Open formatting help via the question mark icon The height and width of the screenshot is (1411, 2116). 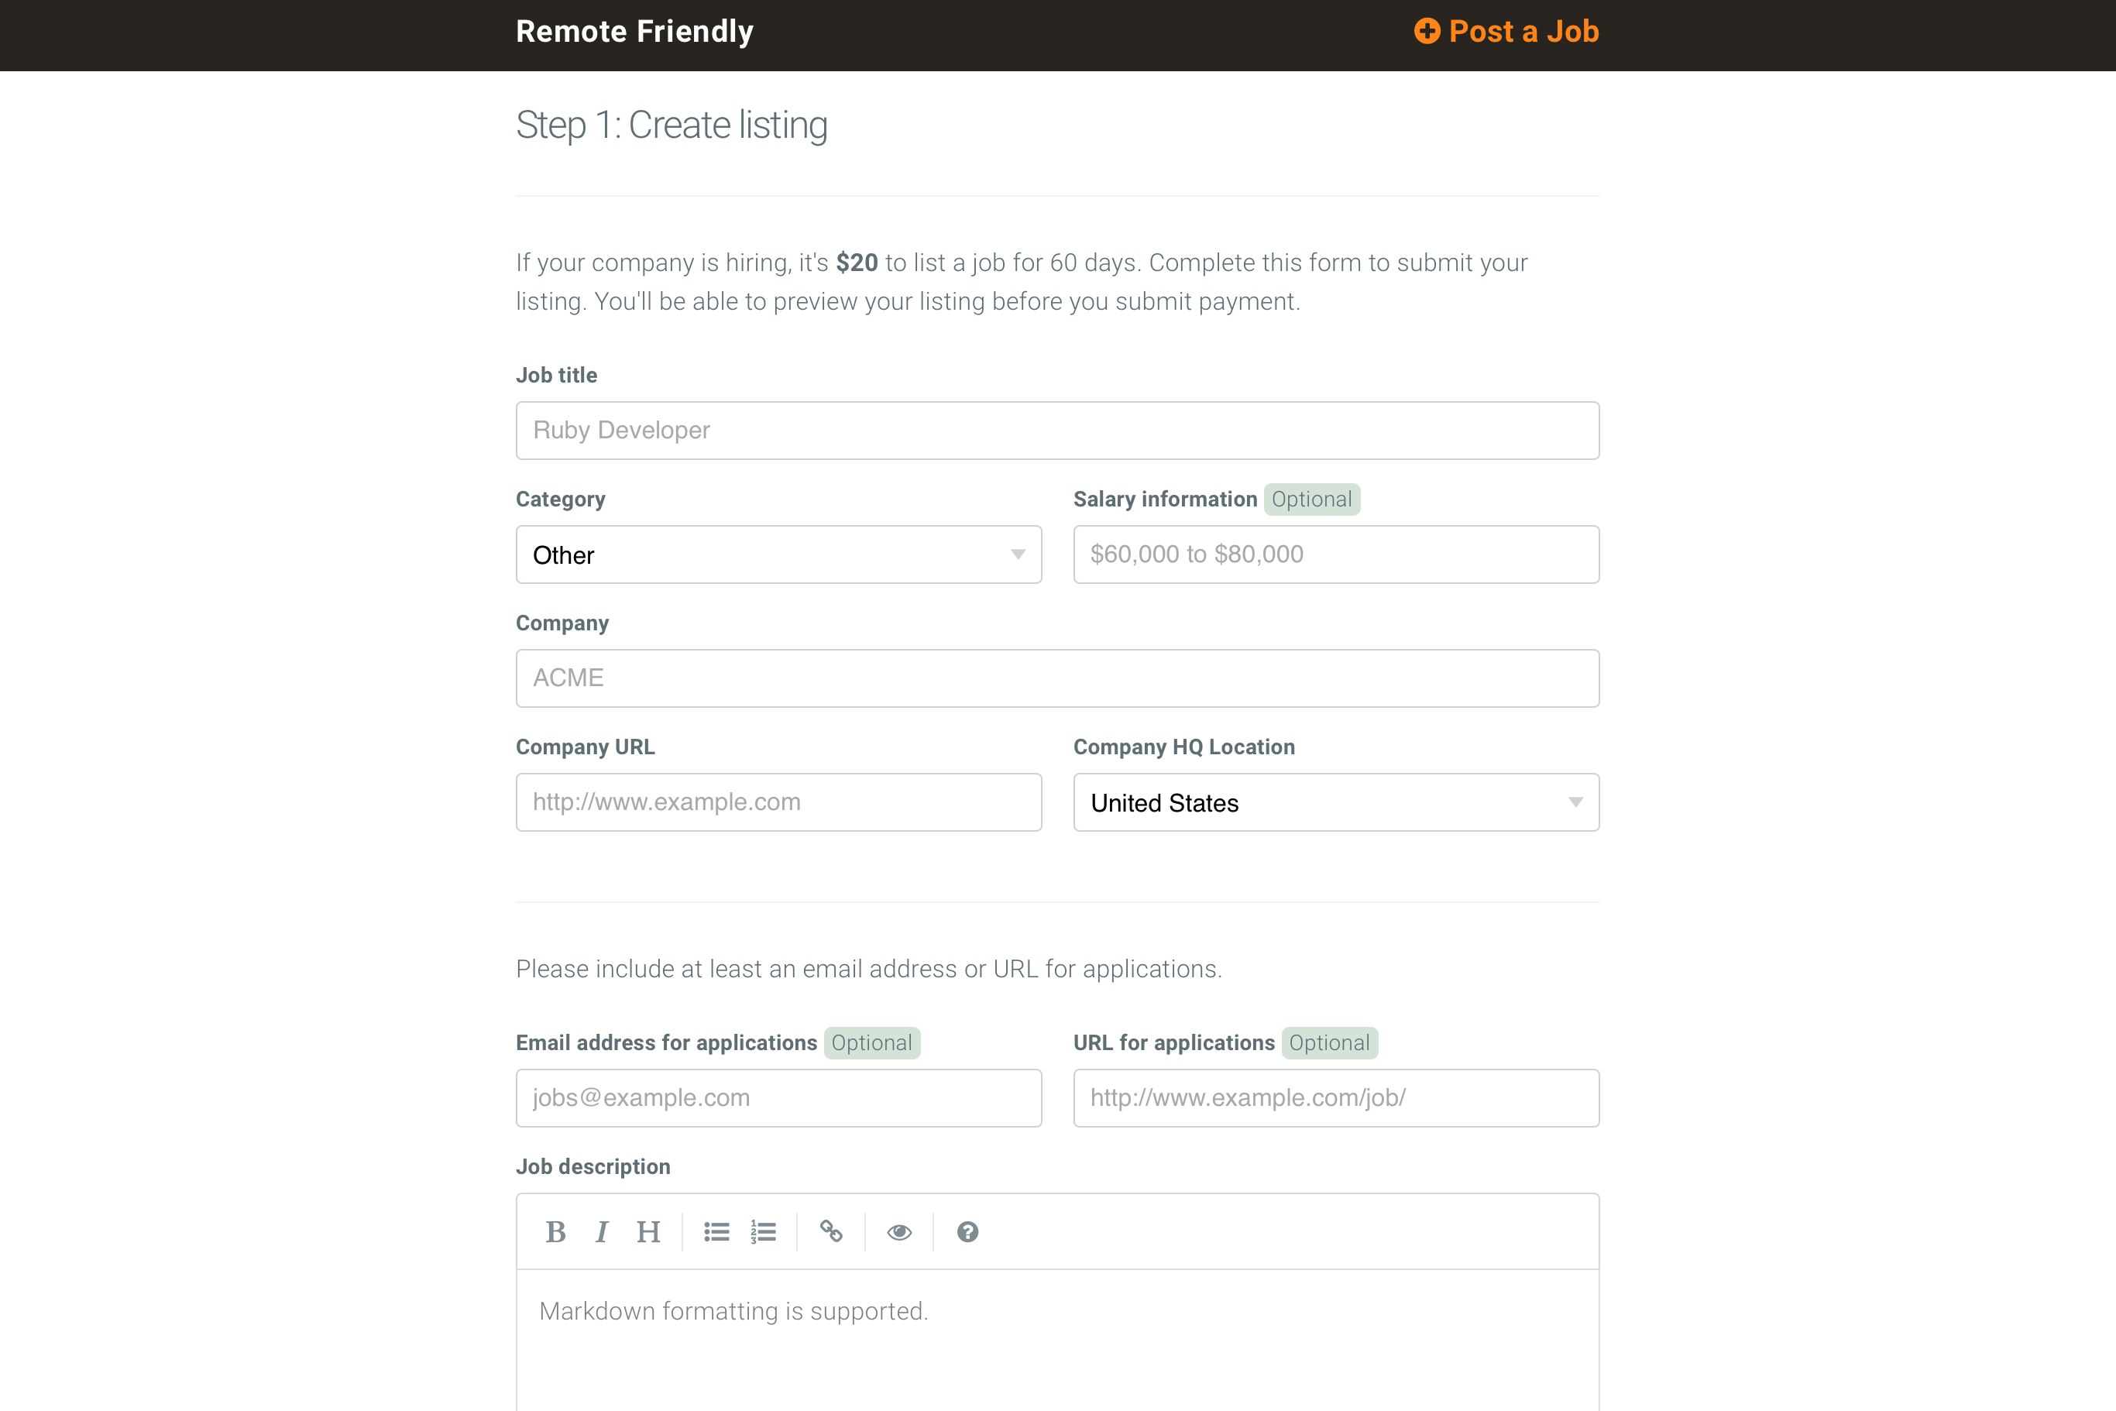pyautogui.click(x=968, y=1231)
